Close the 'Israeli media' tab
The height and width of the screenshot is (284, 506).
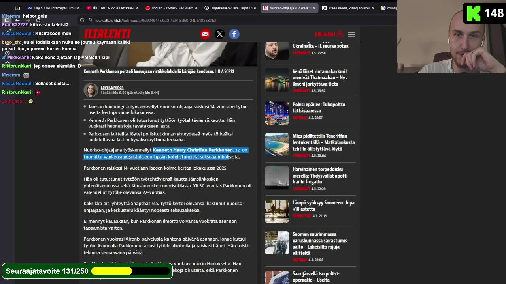(373, 8)
